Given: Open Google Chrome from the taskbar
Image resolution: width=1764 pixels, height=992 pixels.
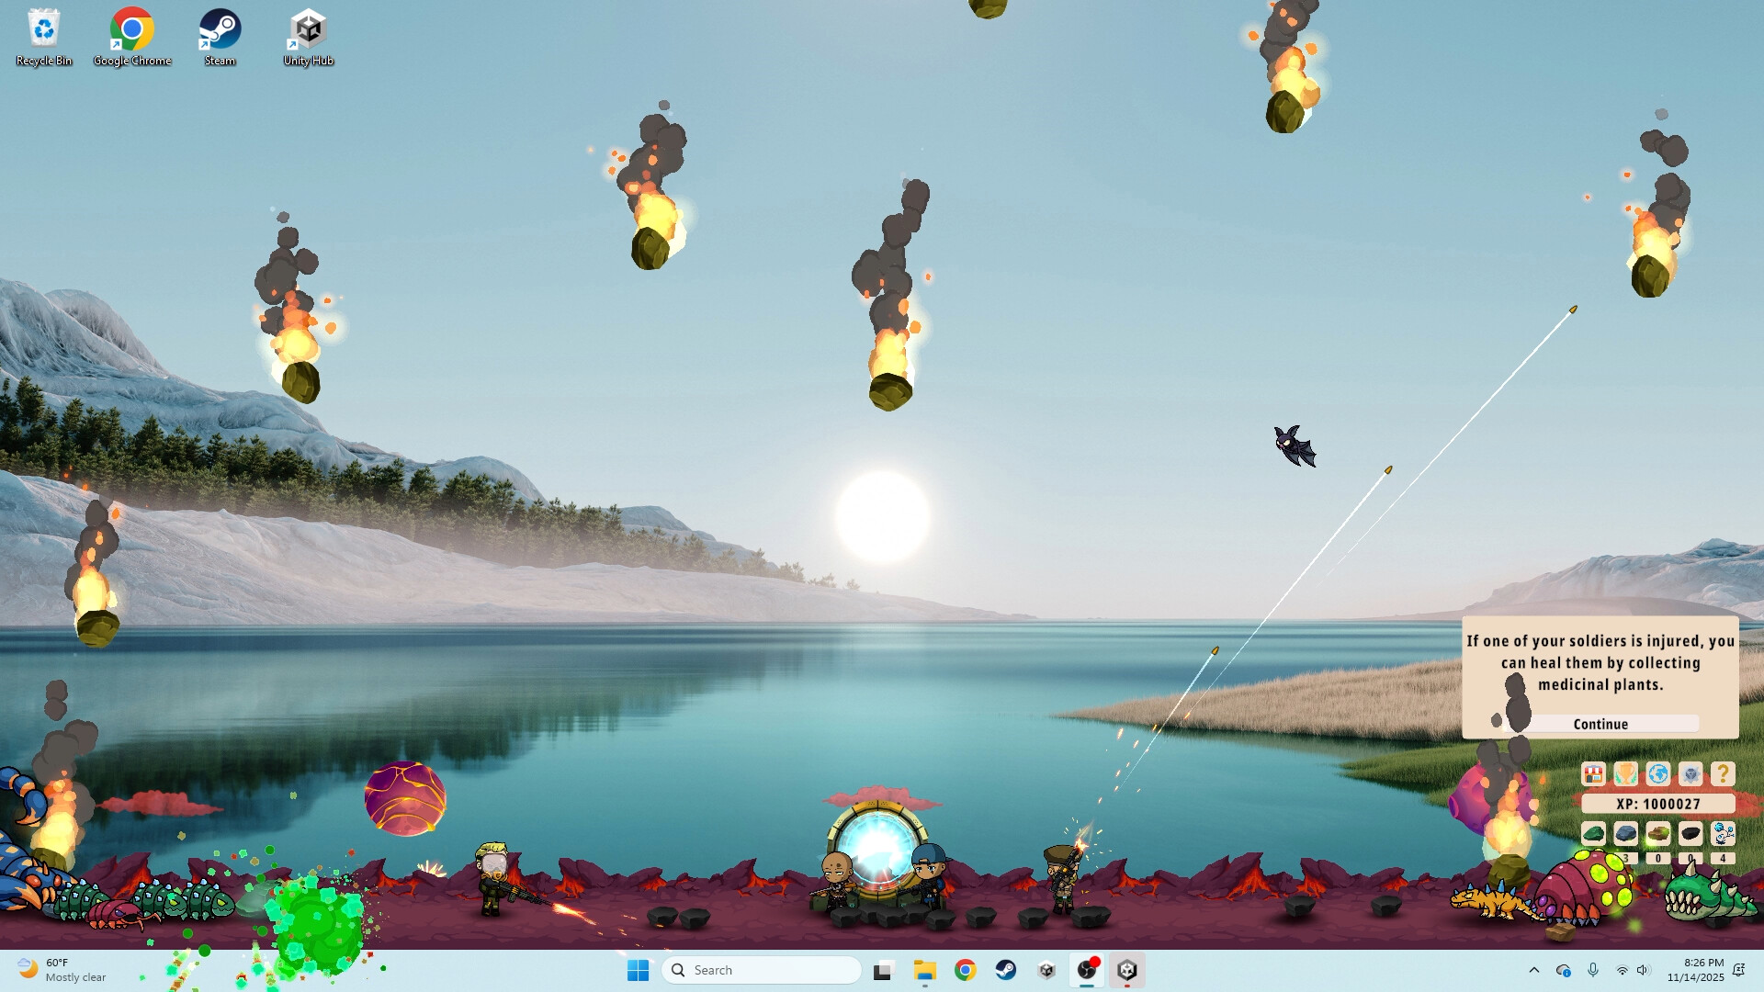Looking at the screenshot, I should 966,970.
